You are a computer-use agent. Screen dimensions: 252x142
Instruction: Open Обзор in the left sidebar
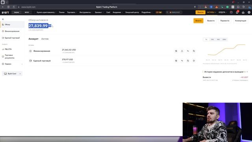click(x=12, y=24)
